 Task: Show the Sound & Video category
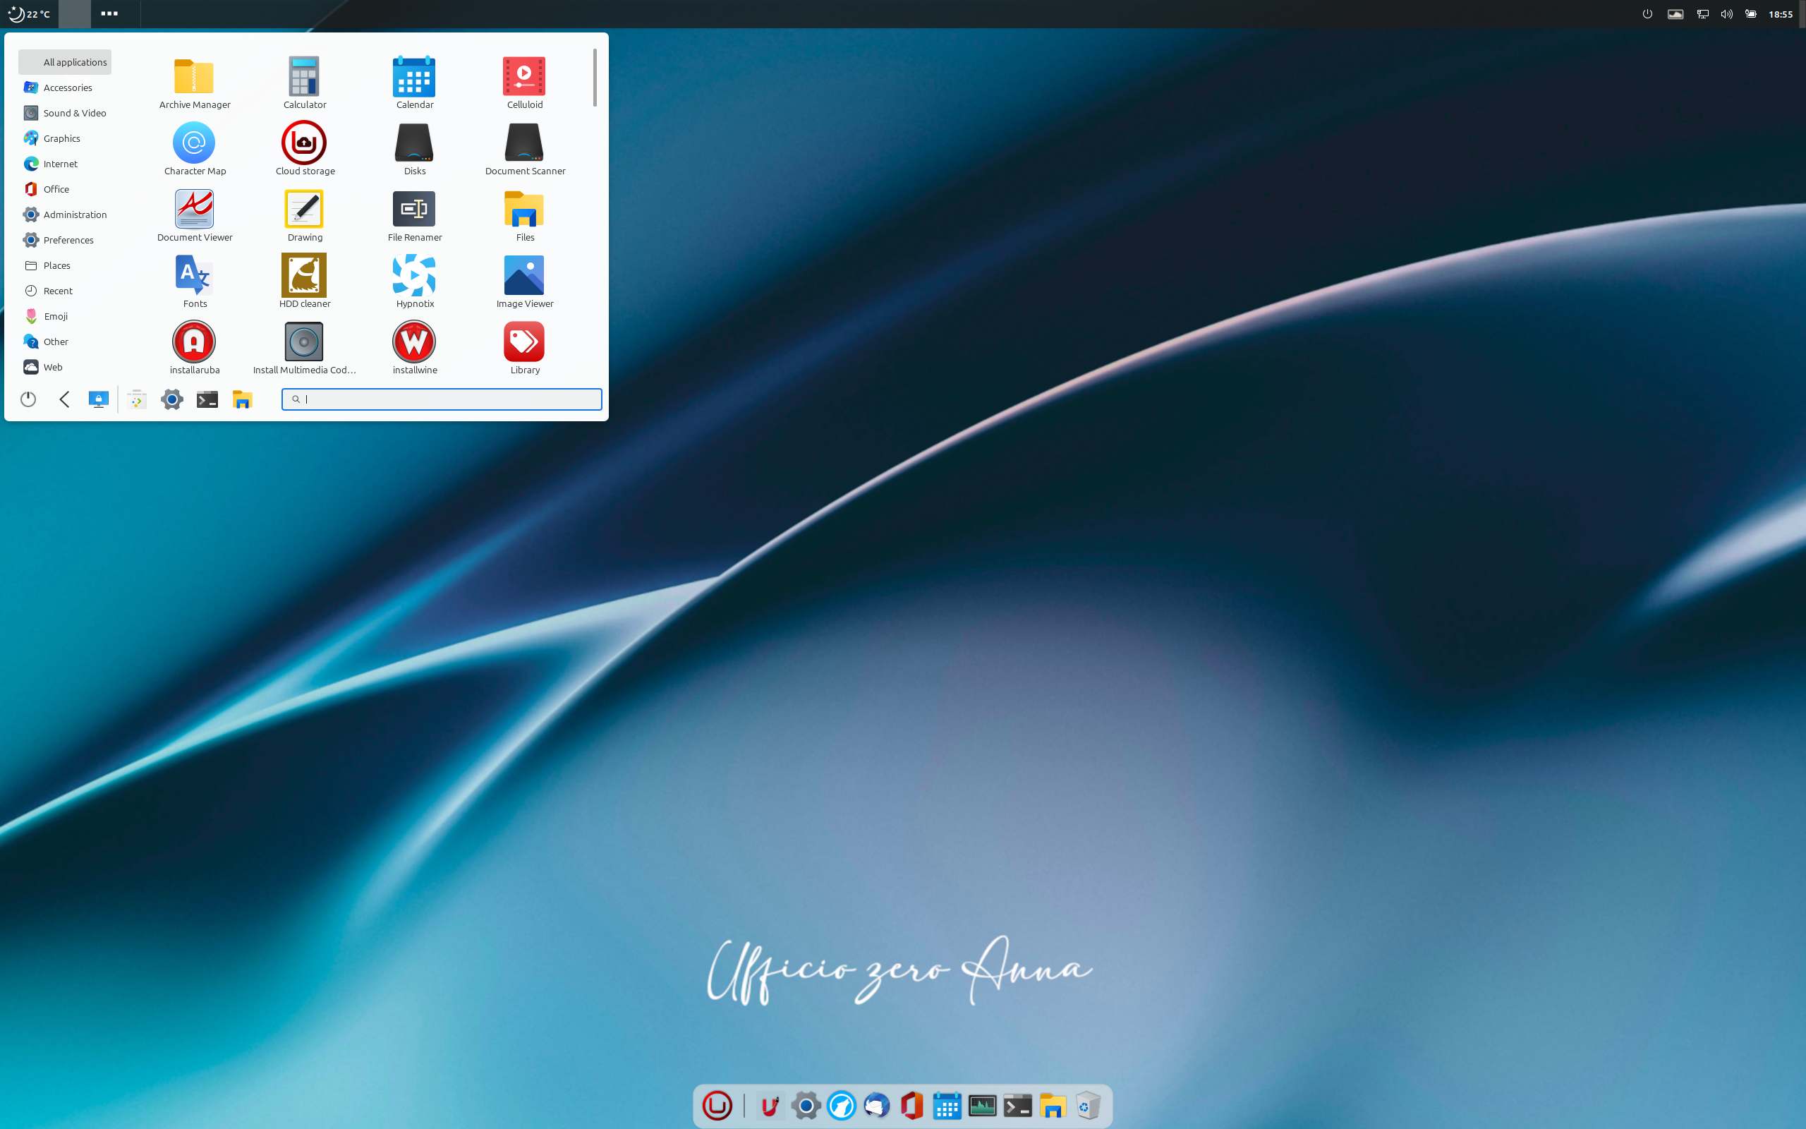point(65,113)
